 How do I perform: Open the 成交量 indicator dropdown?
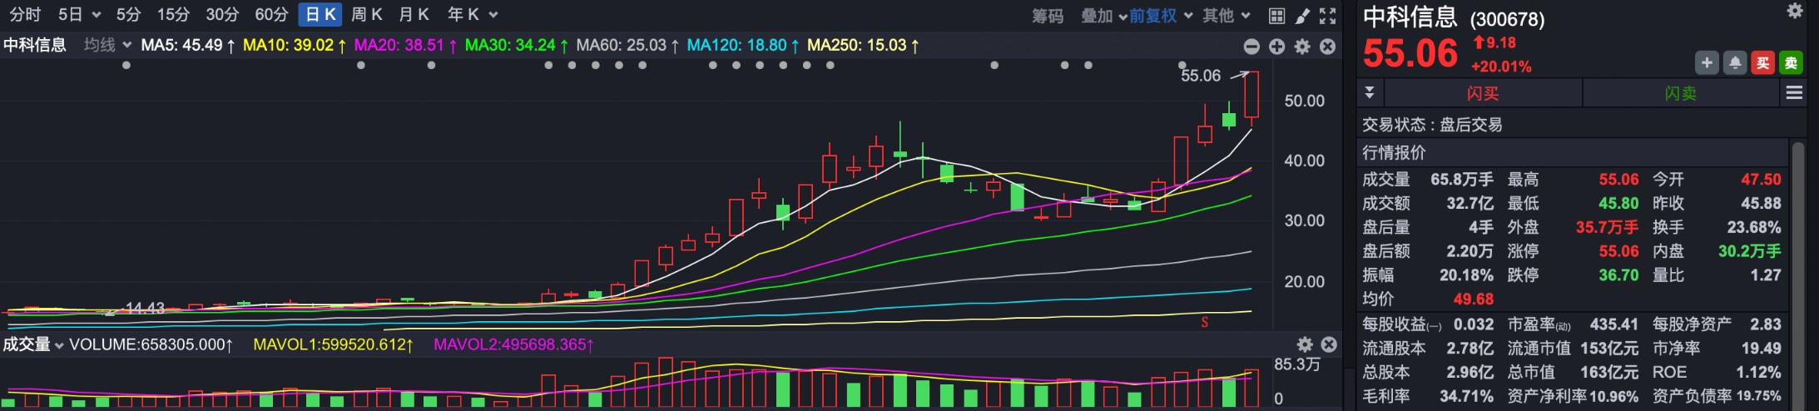click(33, 344)
